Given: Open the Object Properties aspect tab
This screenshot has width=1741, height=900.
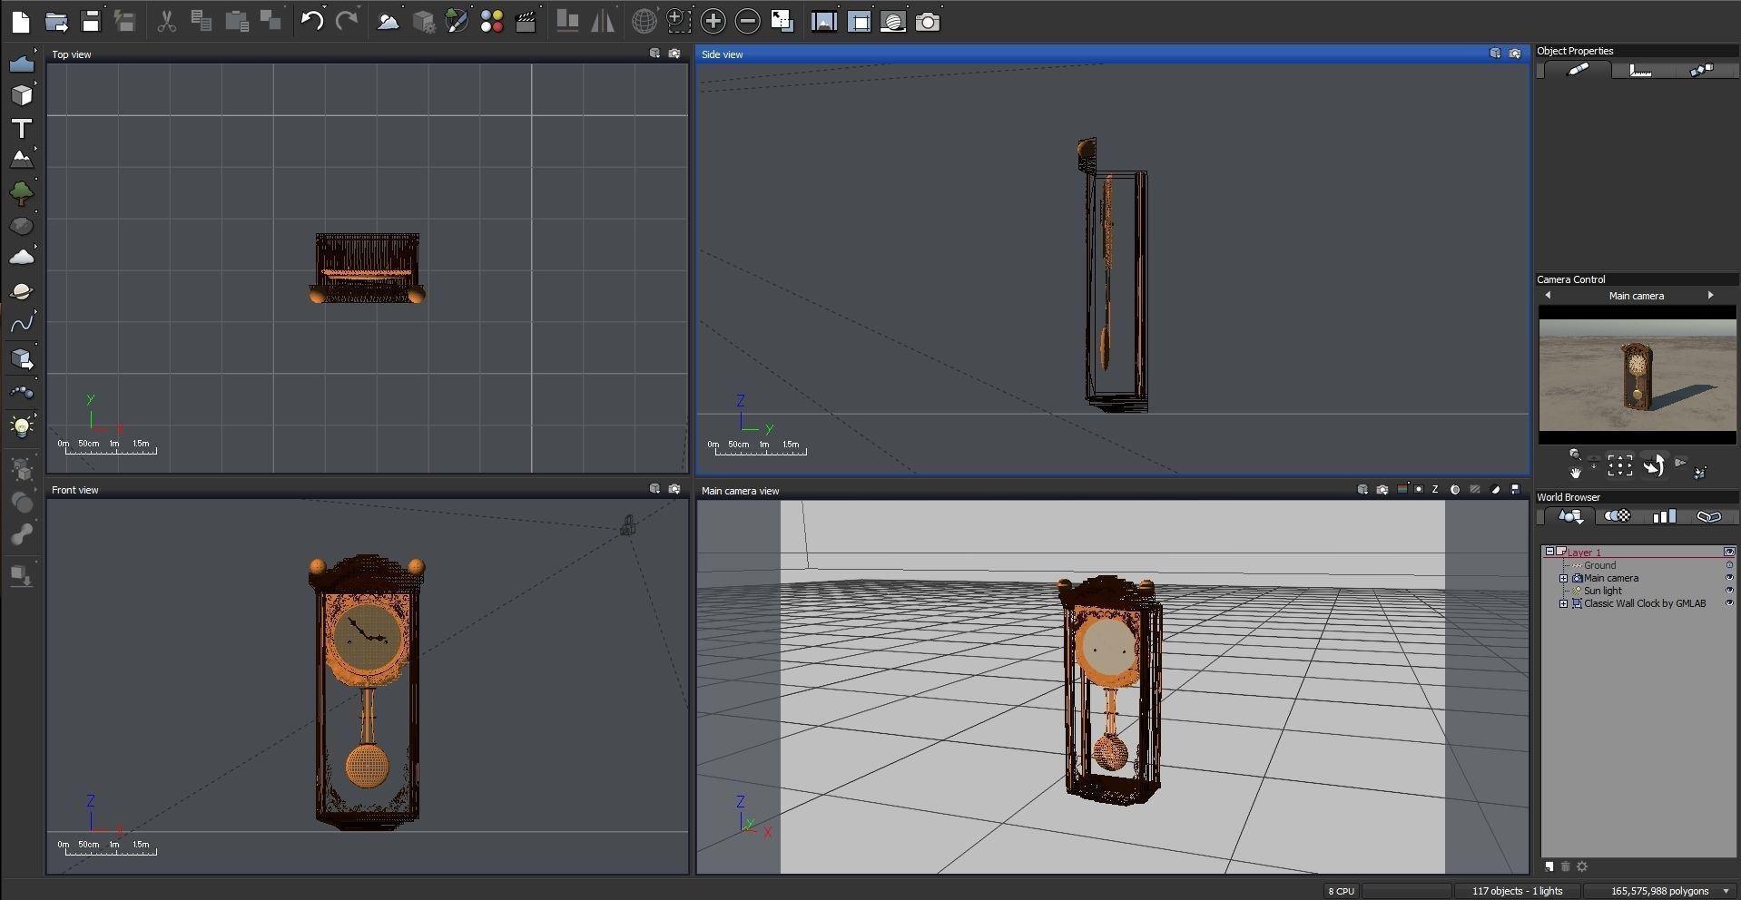Looking at the screenshot, I should click(x=1579, y=70).
